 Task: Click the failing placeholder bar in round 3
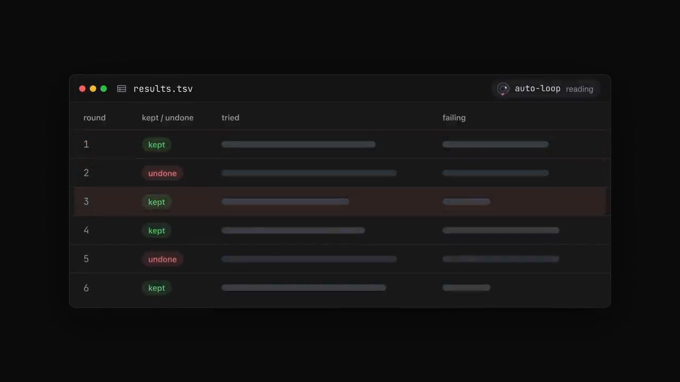466,202
